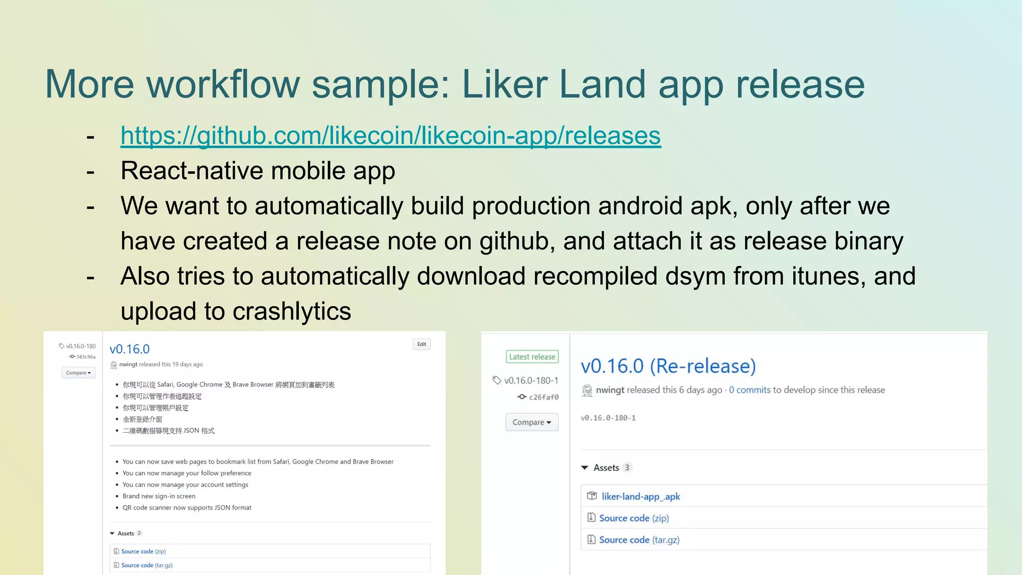
Task: Click 'QR code scanner now supports JSON format' line
Action: [x=187, y=508]
